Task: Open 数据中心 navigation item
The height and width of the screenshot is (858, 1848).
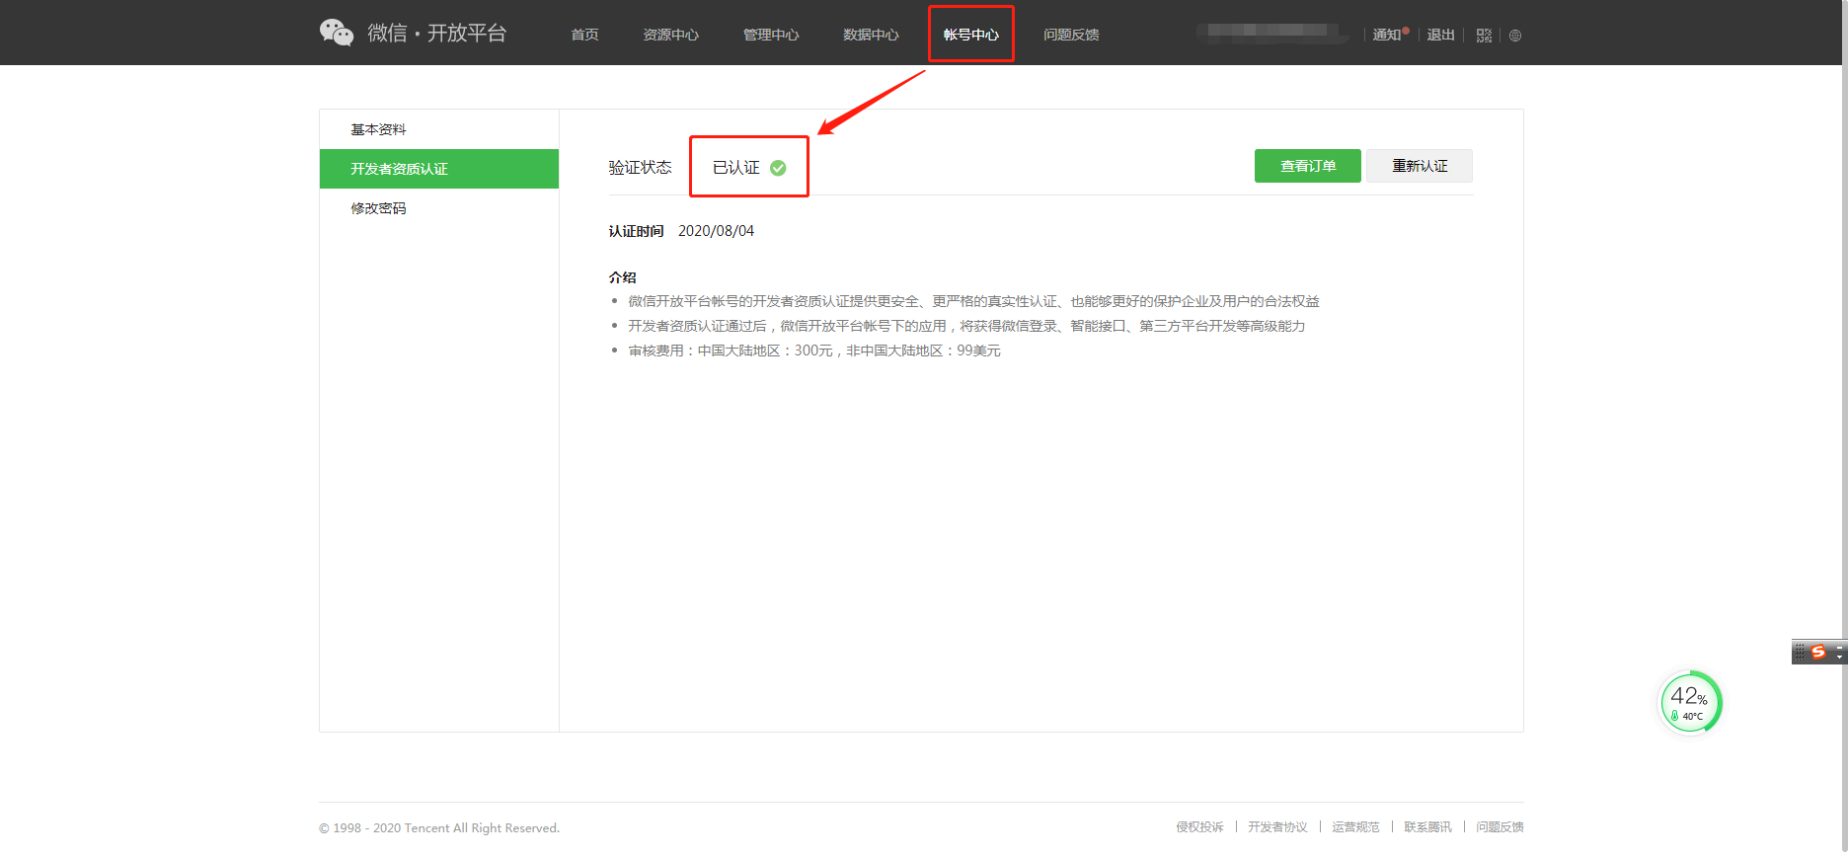Action: coord(871,35)
